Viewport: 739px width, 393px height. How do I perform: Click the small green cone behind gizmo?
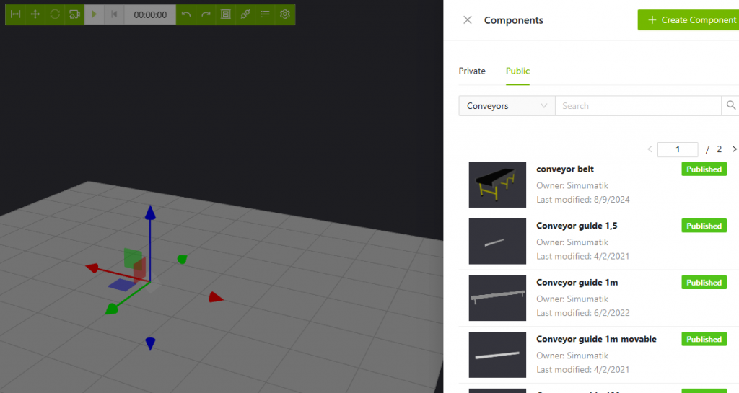[x=183, y=259]
